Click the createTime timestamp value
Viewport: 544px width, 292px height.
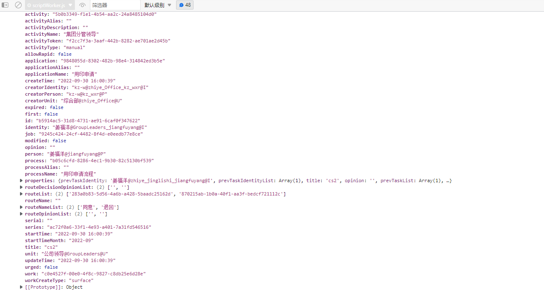point(87,81)
